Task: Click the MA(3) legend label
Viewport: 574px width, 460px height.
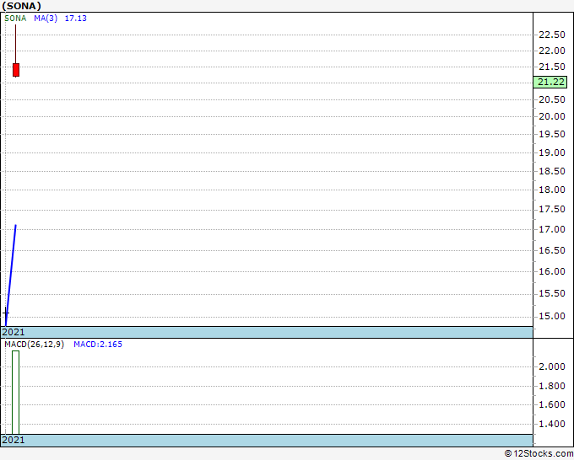Action: coord(46,19)
